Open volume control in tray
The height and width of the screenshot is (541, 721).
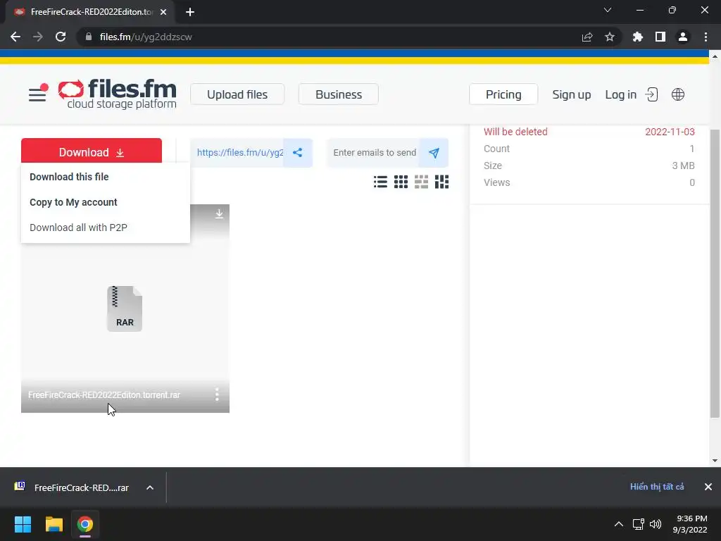coord(656,524)
